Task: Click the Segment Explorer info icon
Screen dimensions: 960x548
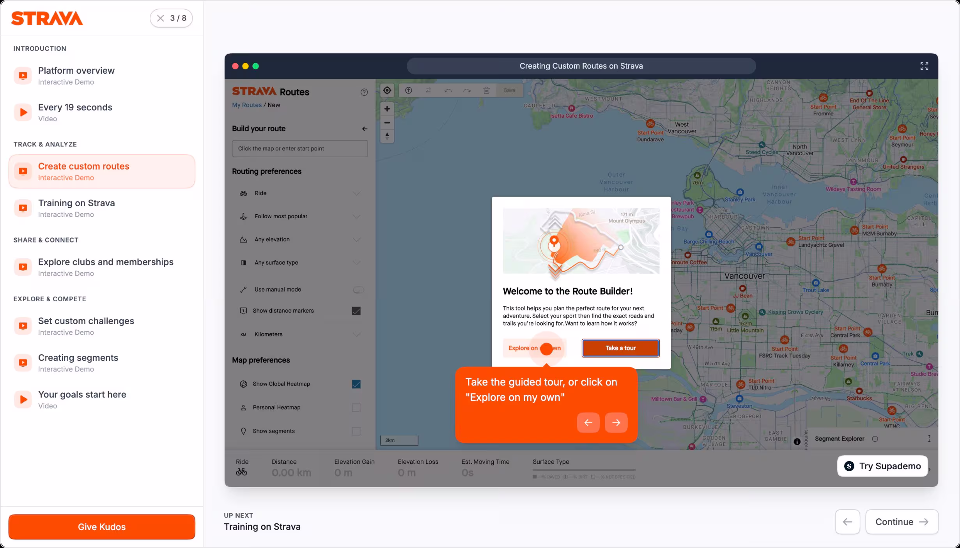Action: tap(875, 439)
